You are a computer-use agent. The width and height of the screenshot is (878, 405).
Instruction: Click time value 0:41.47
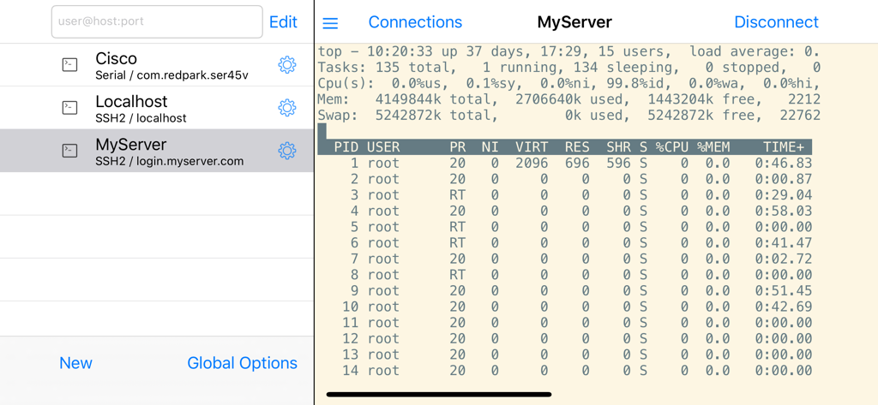[784, 243]
